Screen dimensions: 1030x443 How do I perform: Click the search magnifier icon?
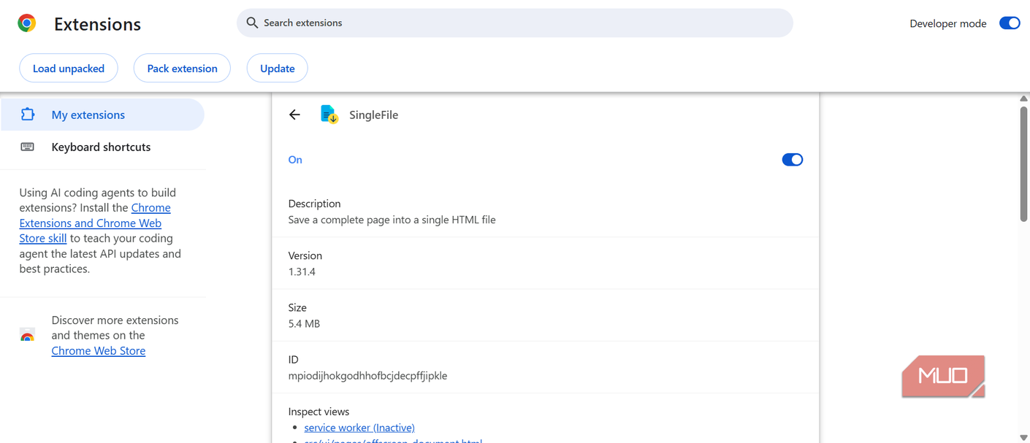[x=252, y=23]
